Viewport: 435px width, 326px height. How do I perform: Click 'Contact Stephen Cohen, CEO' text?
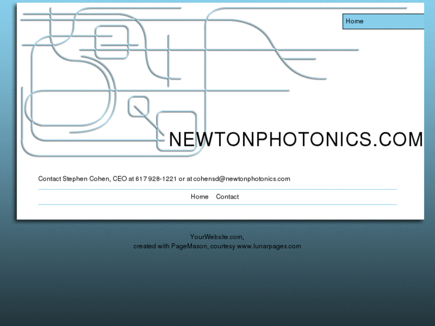(83, 179)
